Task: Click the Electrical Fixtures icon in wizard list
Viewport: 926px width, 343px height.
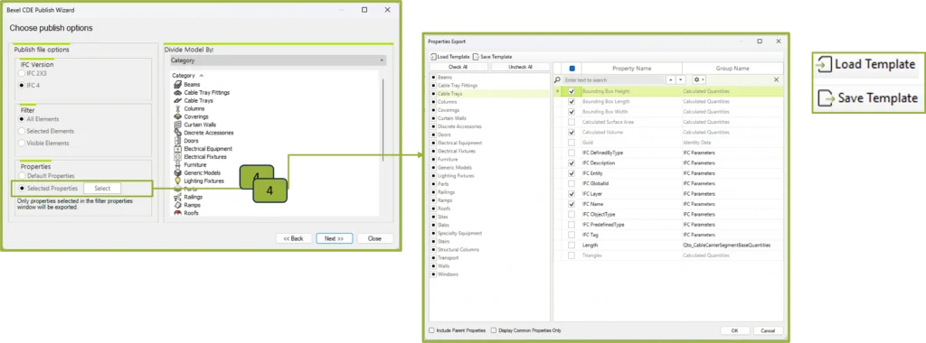Action: pos(178,157)
